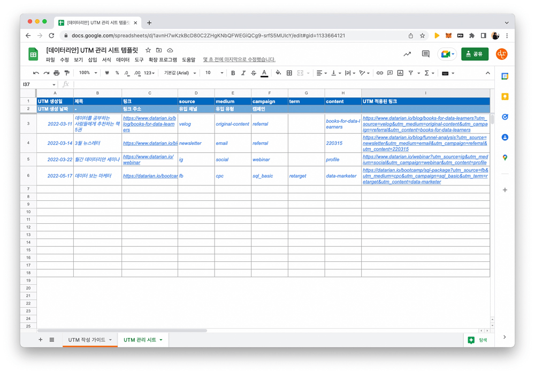Switch to UTM 작성 가이드 sheet tab
Screen dimensions: 535x374
(87, 340)
